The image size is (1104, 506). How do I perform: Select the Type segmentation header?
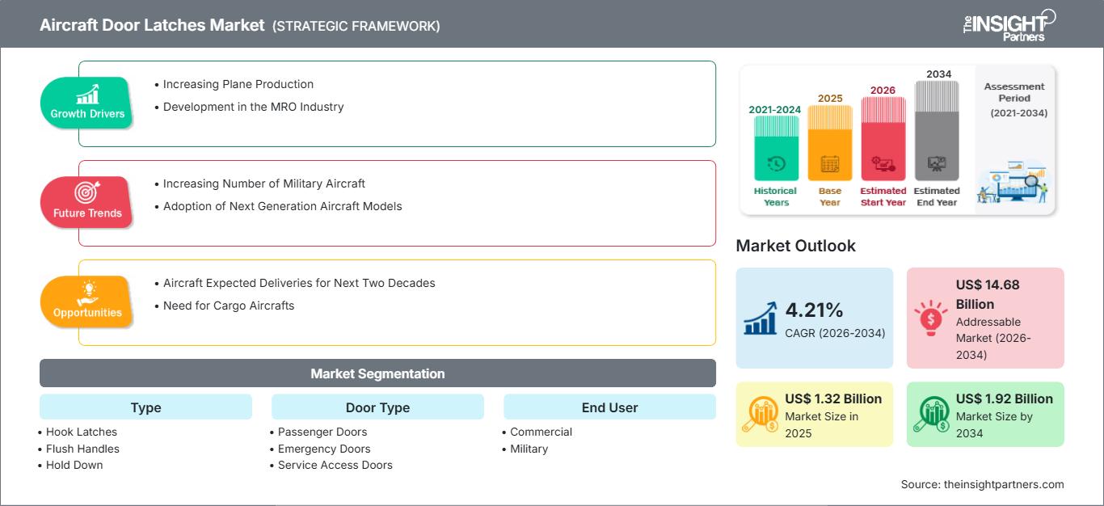tap(145, 407)
